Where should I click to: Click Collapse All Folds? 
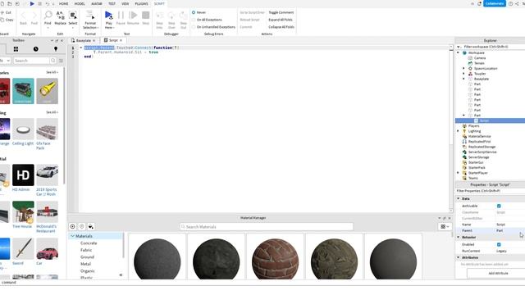[x=281, y=27]
